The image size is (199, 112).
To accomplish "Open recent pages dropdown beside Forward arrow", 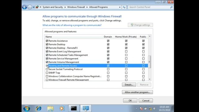I will (34, 7).
